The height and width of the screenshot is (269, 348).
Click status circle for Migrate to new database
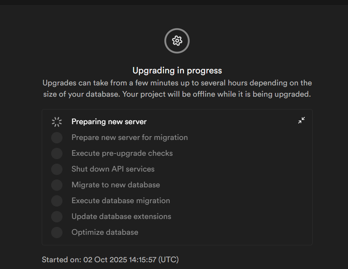click(x=57, y=185)
